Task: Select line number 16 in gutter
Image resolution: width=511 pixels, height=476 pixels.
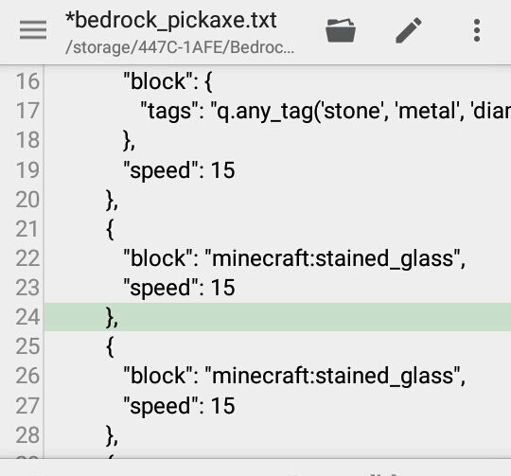Action: [27, 81]
